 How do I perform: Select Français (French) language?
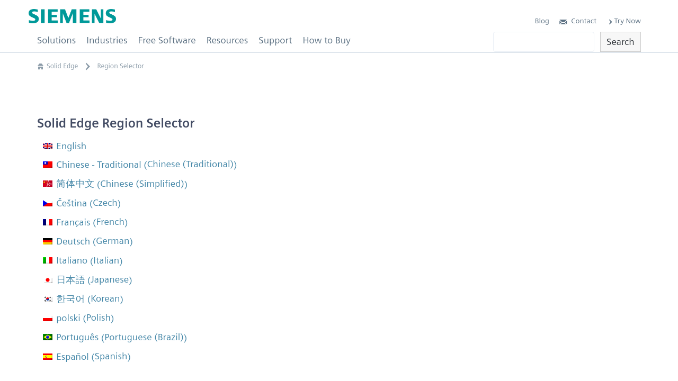[92, 222]
